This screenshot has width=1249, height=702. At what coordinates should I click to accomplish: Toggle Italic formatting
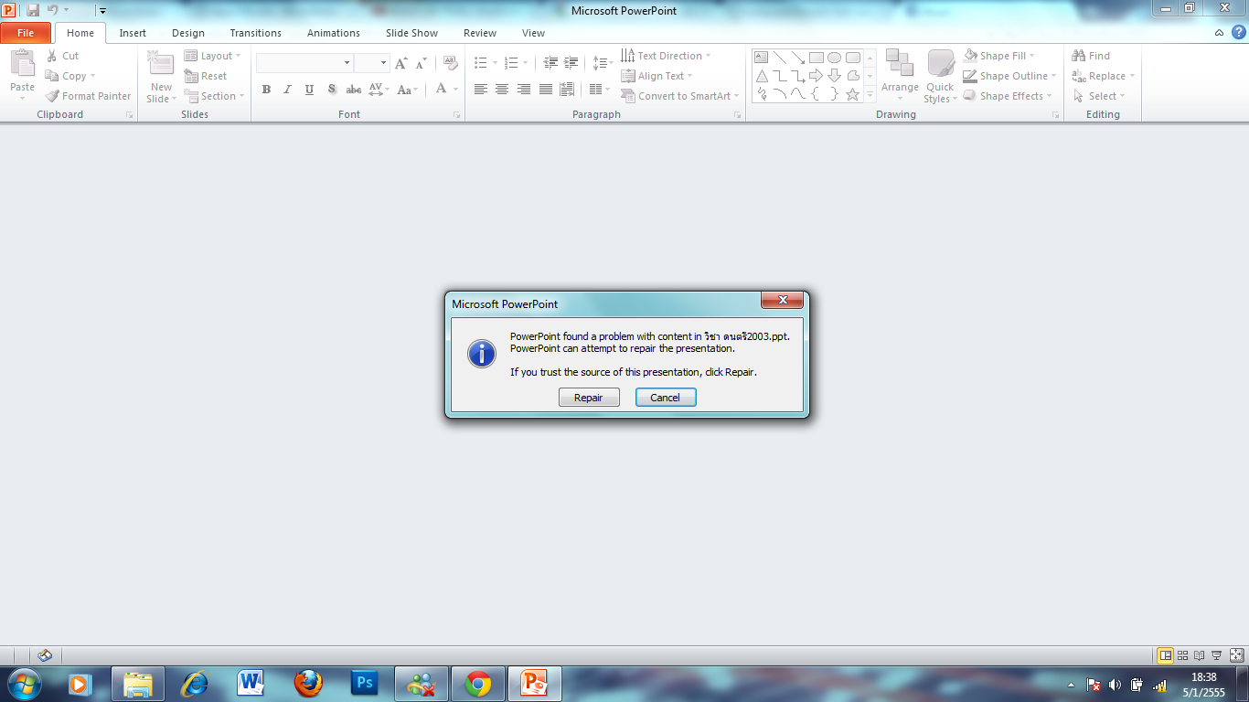pos(287,90)
